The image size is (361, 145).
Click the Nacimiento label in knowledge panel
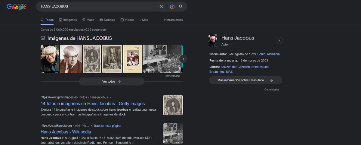218,54
